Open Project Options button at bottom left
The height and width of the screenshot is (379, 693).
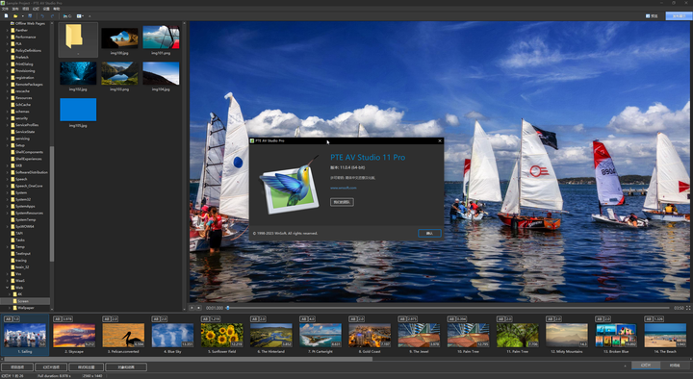[17, 366]
